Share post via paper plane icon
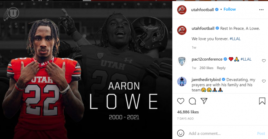268x139 pixels. (204, 101)
